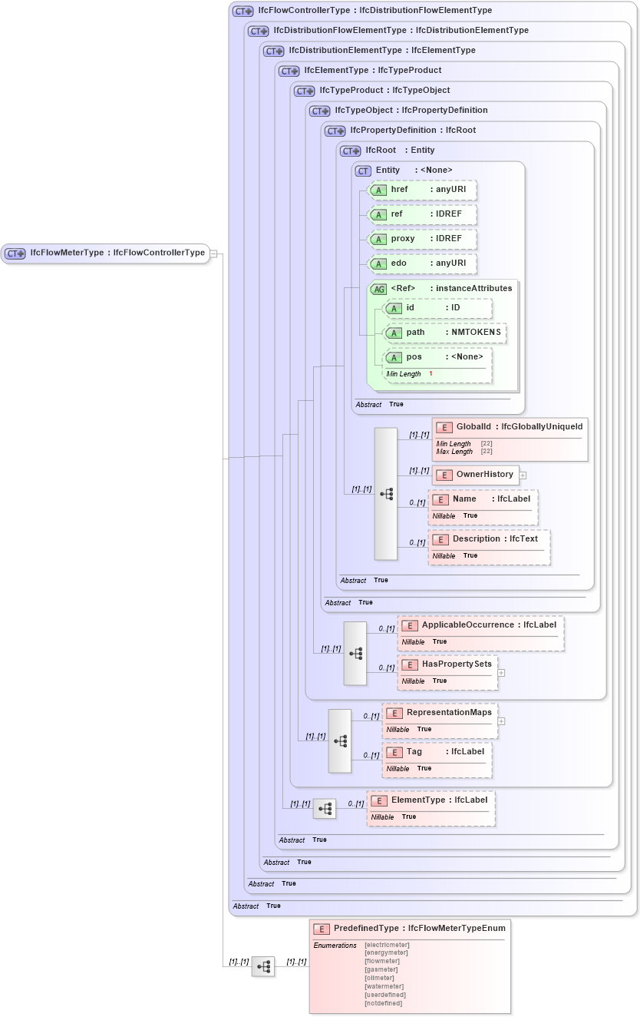Select the E icon of Description
Screen dimensions: 640x1017
[x=441, y=538]
